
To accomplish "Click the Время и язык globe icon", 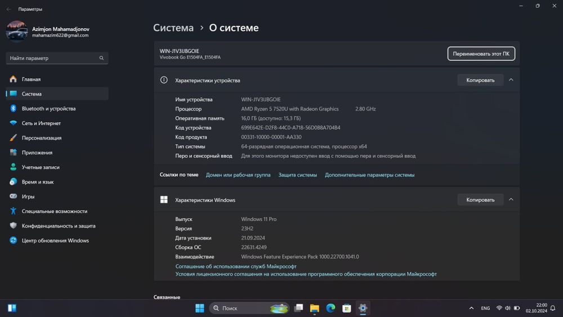I will tap(14, 182).
